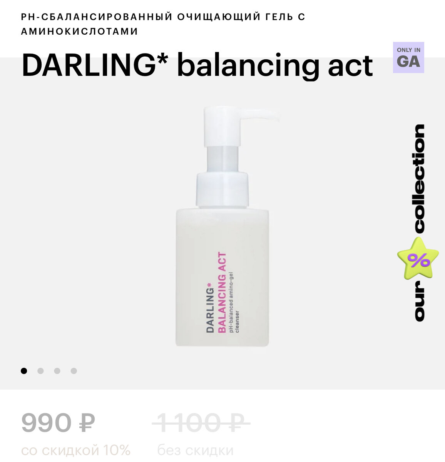Tap the ONLY IN GA badge

[x=408, y=57]
